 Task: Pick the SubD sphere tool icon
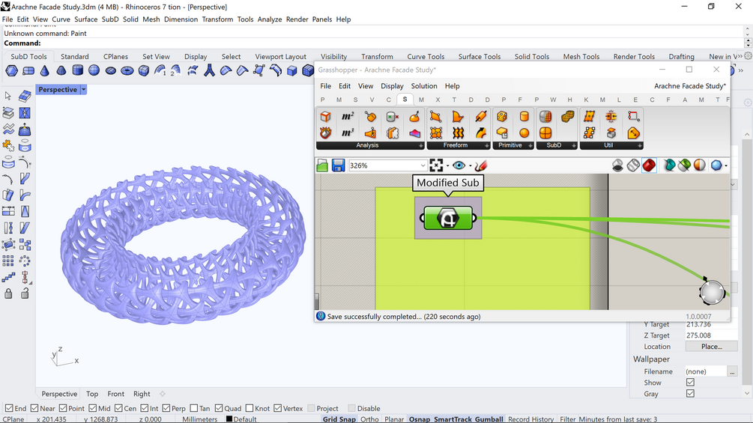pyautogui.click(x=94, y=71)
